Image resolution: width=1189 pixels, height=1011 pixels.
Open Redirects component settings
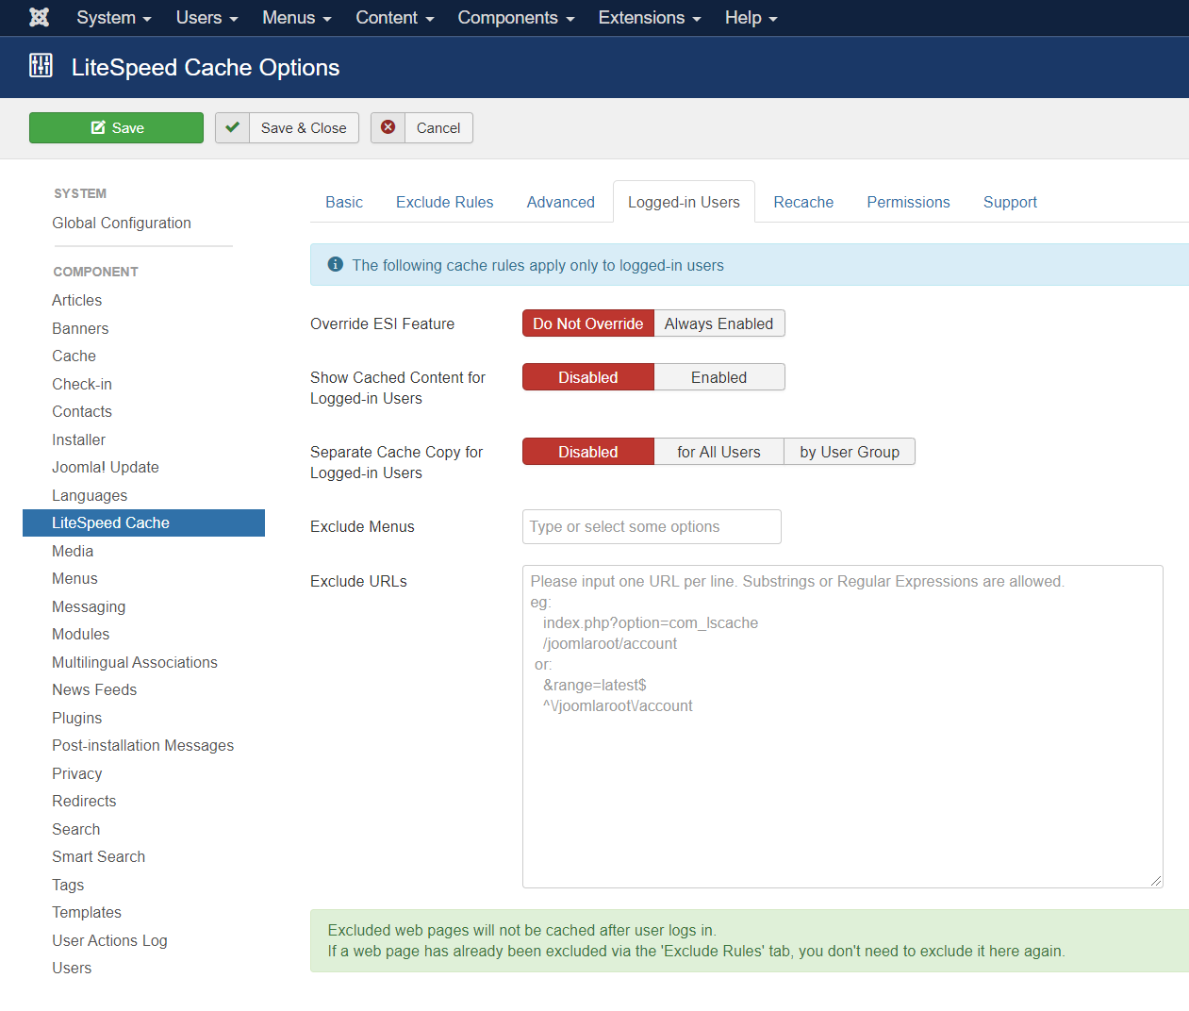point(84,801)
